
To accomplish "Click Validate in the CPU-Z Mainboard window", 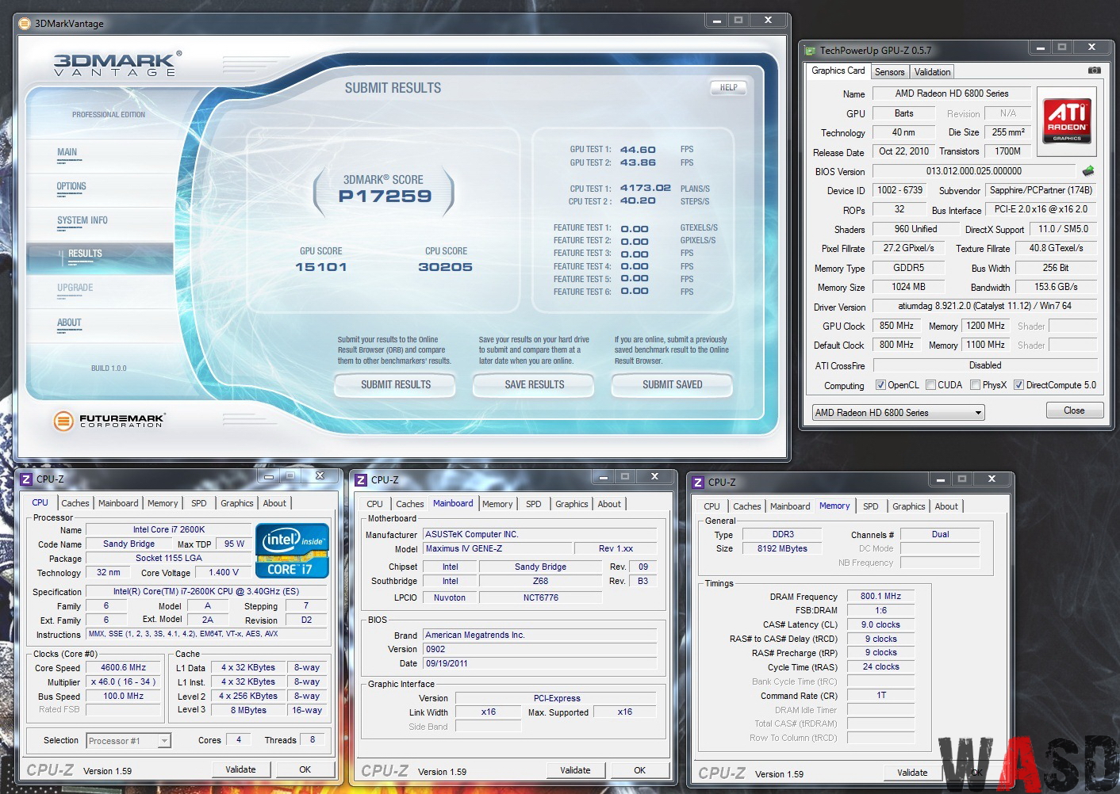I will pos(575,770).
